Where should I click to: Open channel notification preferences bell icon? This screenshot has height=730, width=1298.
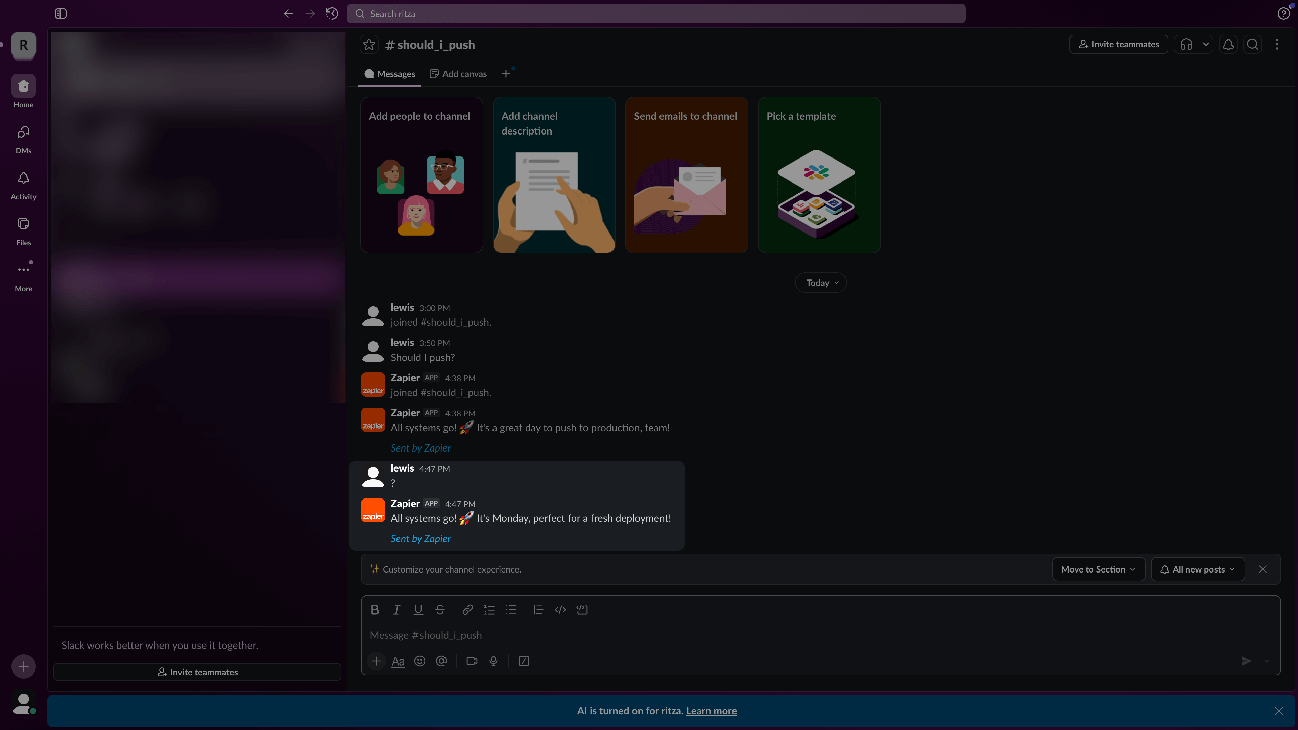[1228, 44]
